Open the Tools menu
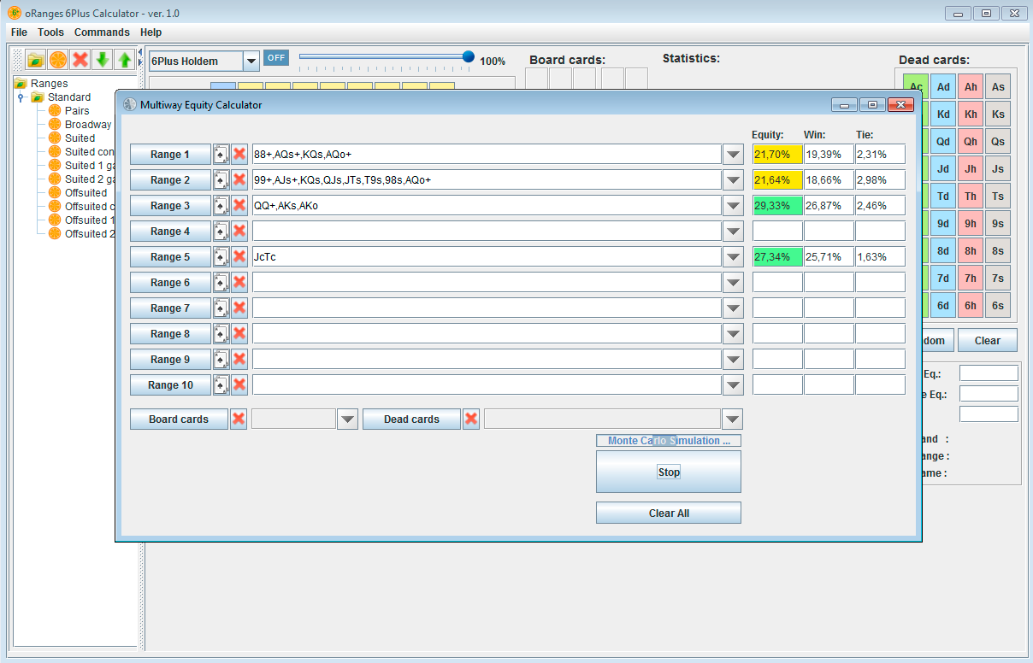This screenshot has width=1033, height=663. coord(50,32)
